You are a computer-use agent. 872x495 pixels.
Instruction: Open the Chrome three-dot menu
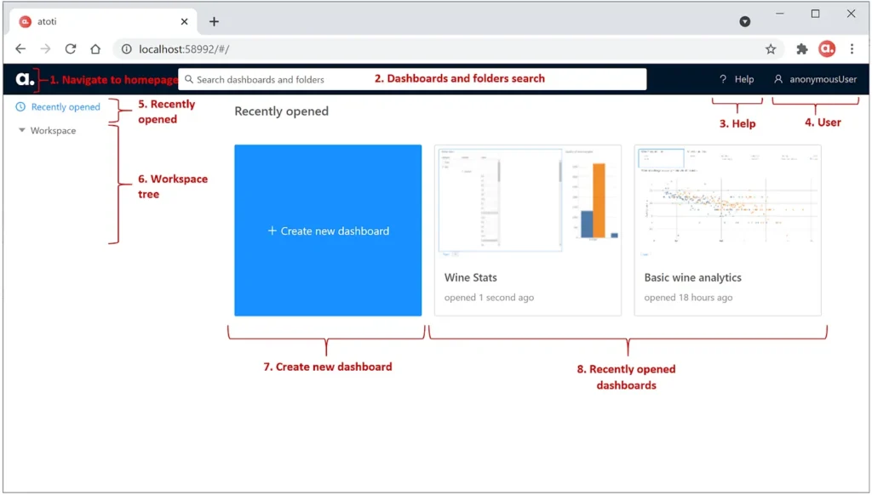852,48
